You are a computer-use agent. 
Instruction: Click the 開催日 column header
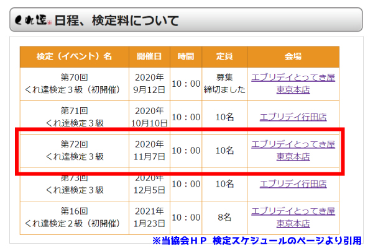click(x=149, y=56)
